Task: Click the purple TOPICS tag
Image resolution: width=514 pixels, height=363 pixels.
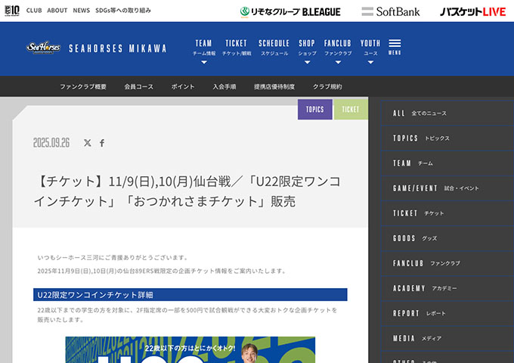Action: (315, 109)
